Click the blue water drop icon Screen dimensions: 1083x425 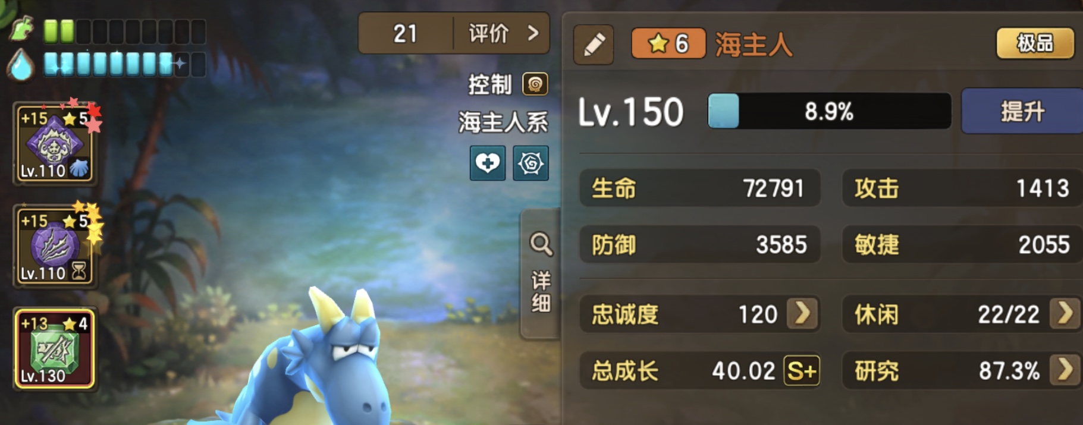click(x=21, y=65)
